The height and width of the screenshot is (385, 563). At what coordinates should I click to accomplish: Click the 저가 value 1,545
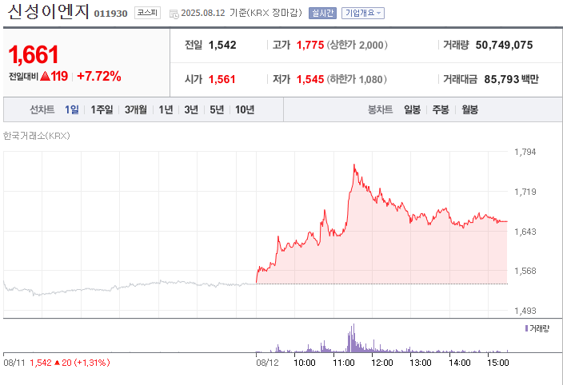point(310,79)
